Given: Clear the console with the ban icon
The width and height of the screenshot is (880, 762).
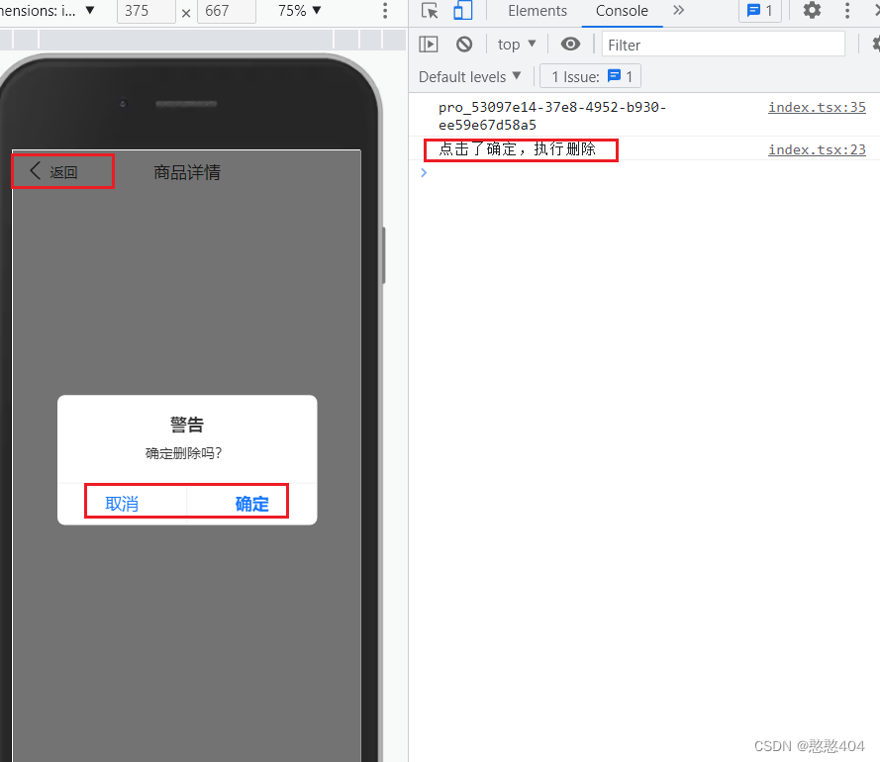Looking at the screenshot, I should click(464, 45).
